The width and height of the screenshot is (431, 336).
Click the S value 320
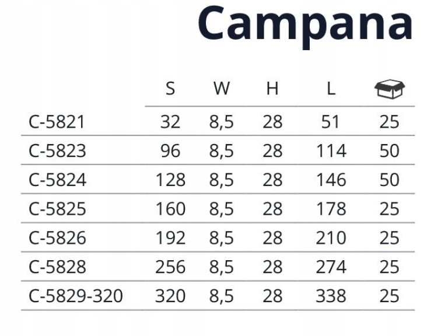click(x=170, y=296)
